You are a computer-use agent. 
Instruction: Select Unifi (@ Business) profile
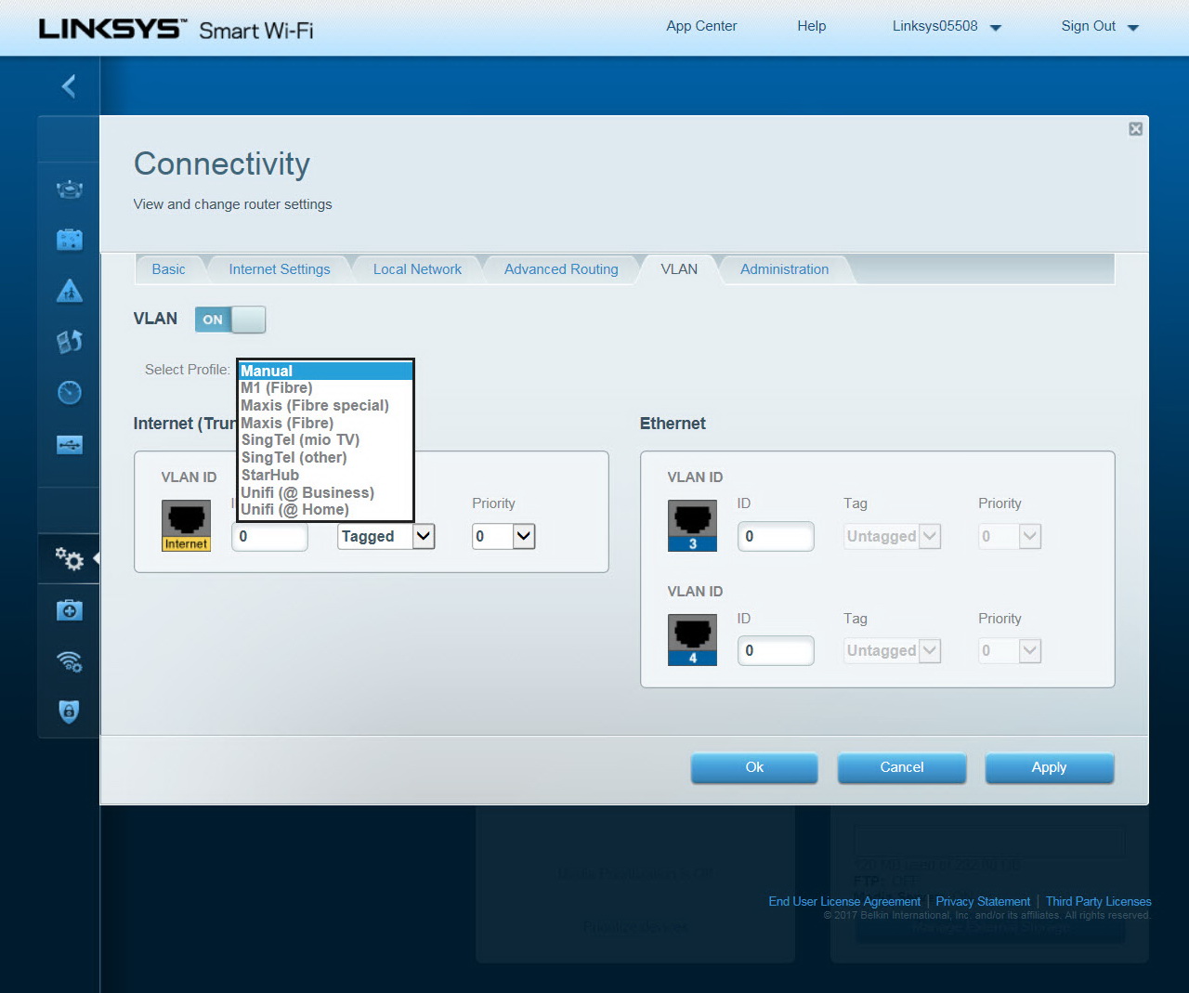click(325, 492)
